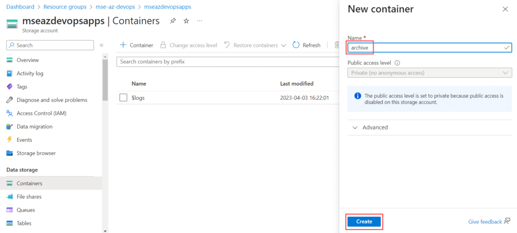The width and height of the screenshot is (517, 233).
Task: Click the Overview sidebar icon
Action: (10, 60)
